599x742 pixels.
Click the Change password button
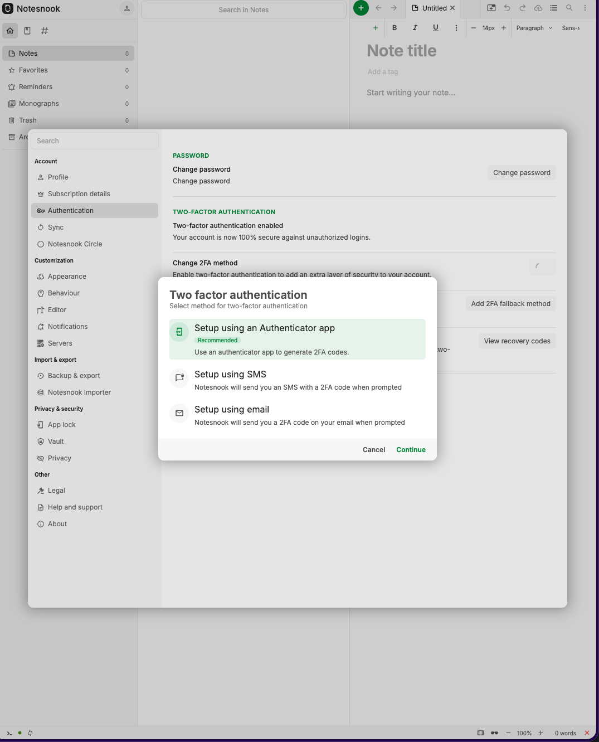(522, 173)
